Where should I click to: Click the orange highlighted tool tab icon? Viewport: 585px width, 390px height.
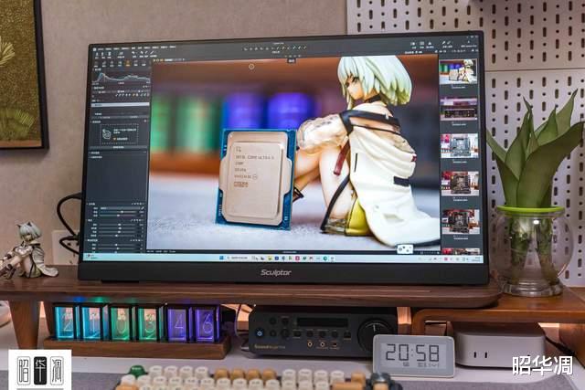coord(128,64)
